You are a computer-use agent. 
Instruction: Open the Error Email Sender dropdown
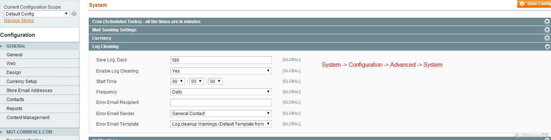coord(221,114)
